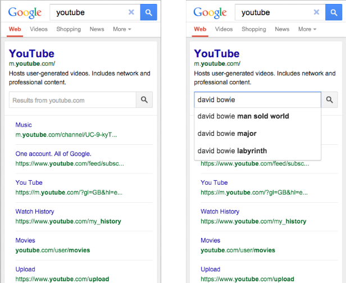Click the blue search button in the right screenshot
346x283 pixels.
(x=334, y=12)
